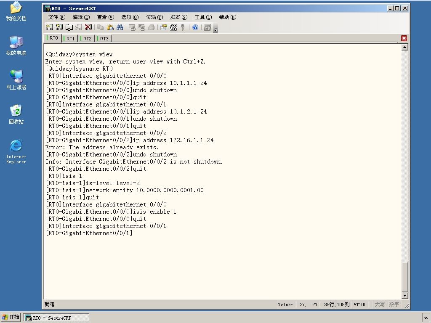431x323 pixels.
Task: Click the terminal scrollbar down arrow
Action: point(404,296)
